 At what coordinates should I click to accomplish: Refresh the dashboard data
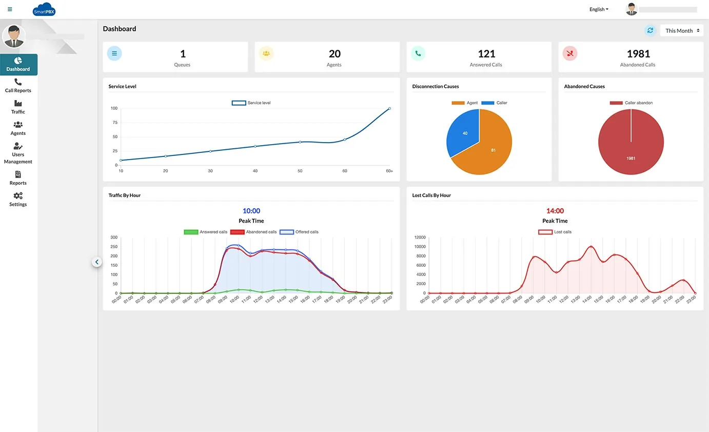tap(651, 30)
